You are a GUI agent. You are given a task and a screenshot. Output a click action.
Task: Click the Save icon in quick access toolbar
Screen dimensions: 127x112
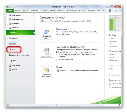coord(11,7)
